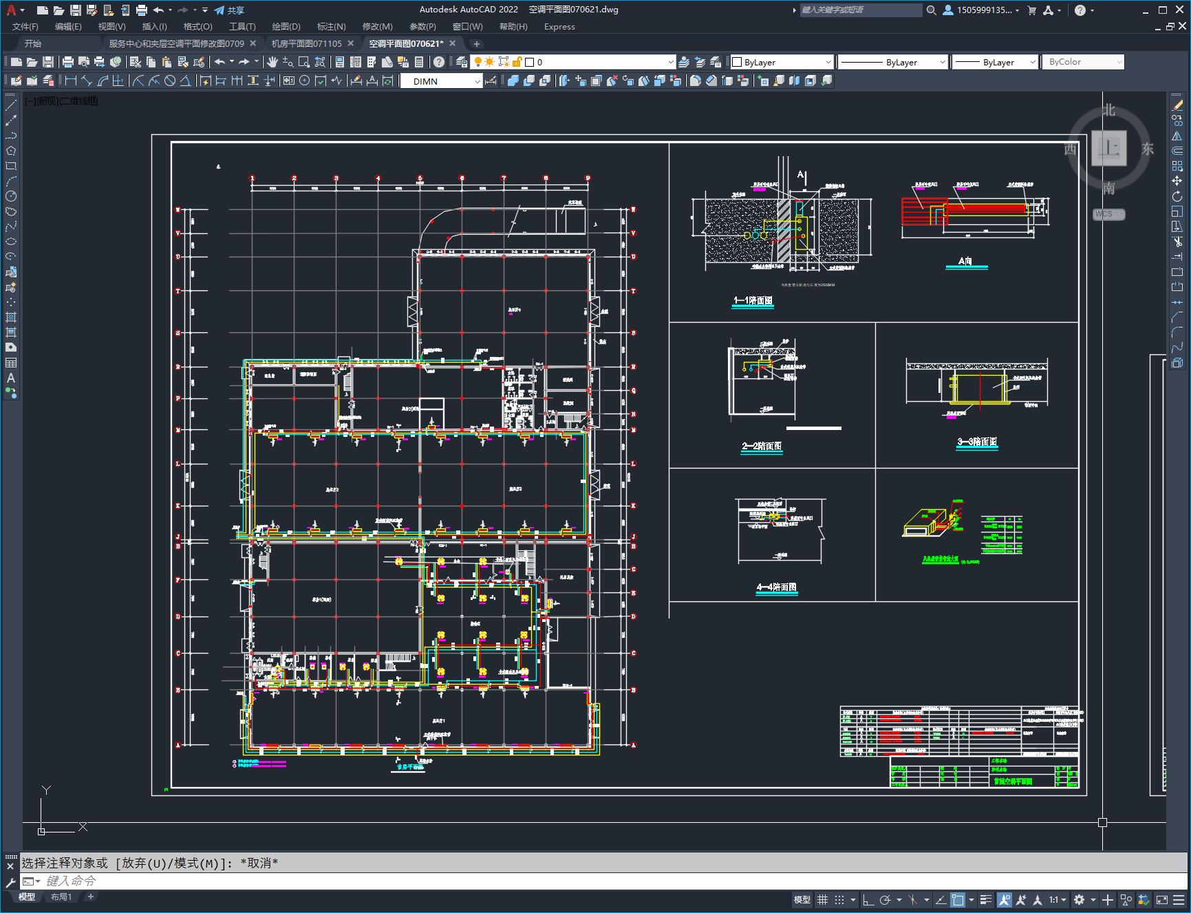
Task: Click the Pan hand tool
Action: point(272,62)
